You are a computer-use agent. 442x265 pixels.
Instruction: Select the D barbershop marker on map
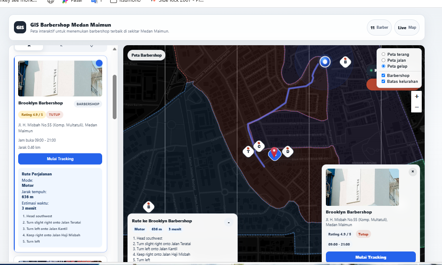[x=287, y=151]
